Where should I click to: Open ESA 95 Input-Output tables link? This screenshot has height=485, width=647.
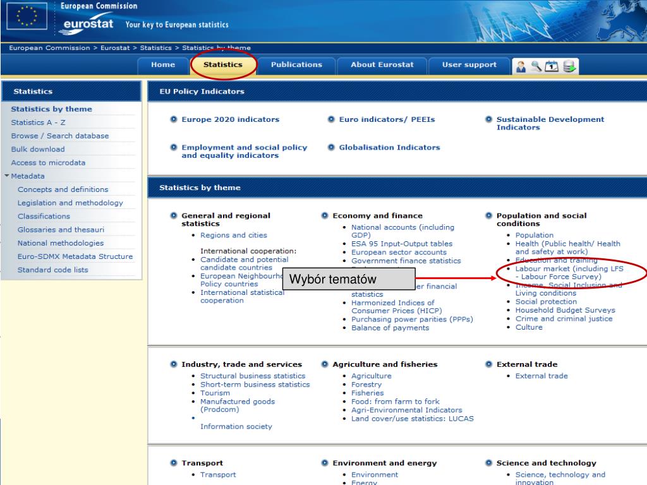[402, 244]
